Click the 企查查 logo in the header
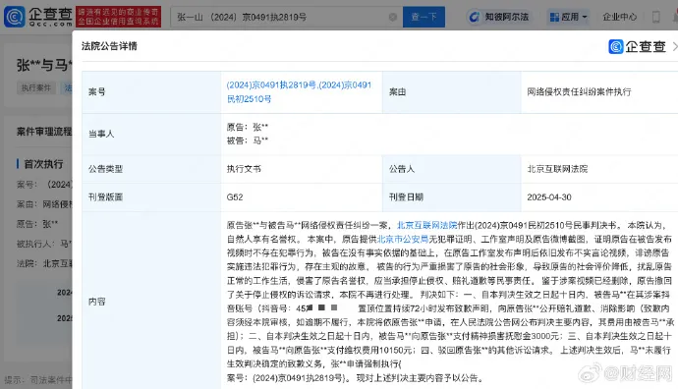The width and height of the screenshot is (678, 389). click(38, 17)
